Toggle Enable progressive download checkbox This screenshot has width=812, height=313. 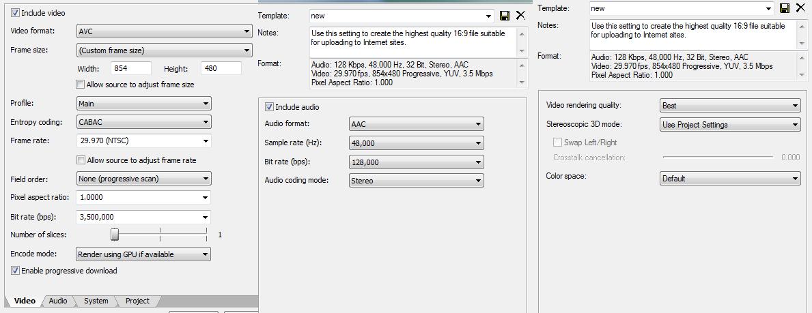[15, 271]
